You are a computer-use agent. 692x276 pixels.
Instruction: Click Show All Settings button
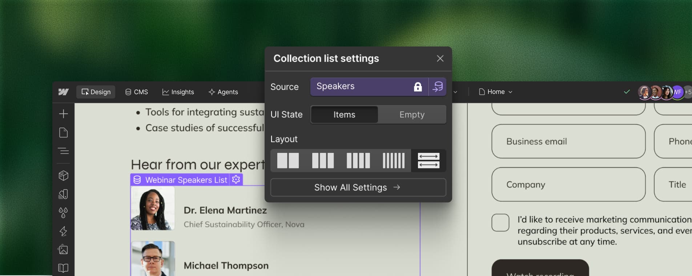click(358, 187)
